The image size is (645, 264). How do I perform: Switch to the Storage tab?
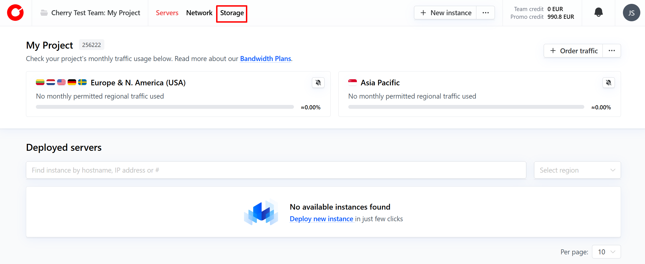point(232,13)
